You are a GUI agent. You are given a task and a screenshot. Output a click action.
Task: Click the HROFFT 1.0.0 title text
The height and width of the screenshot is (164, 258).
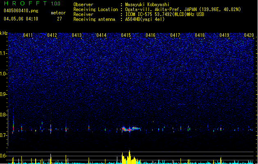32,3
